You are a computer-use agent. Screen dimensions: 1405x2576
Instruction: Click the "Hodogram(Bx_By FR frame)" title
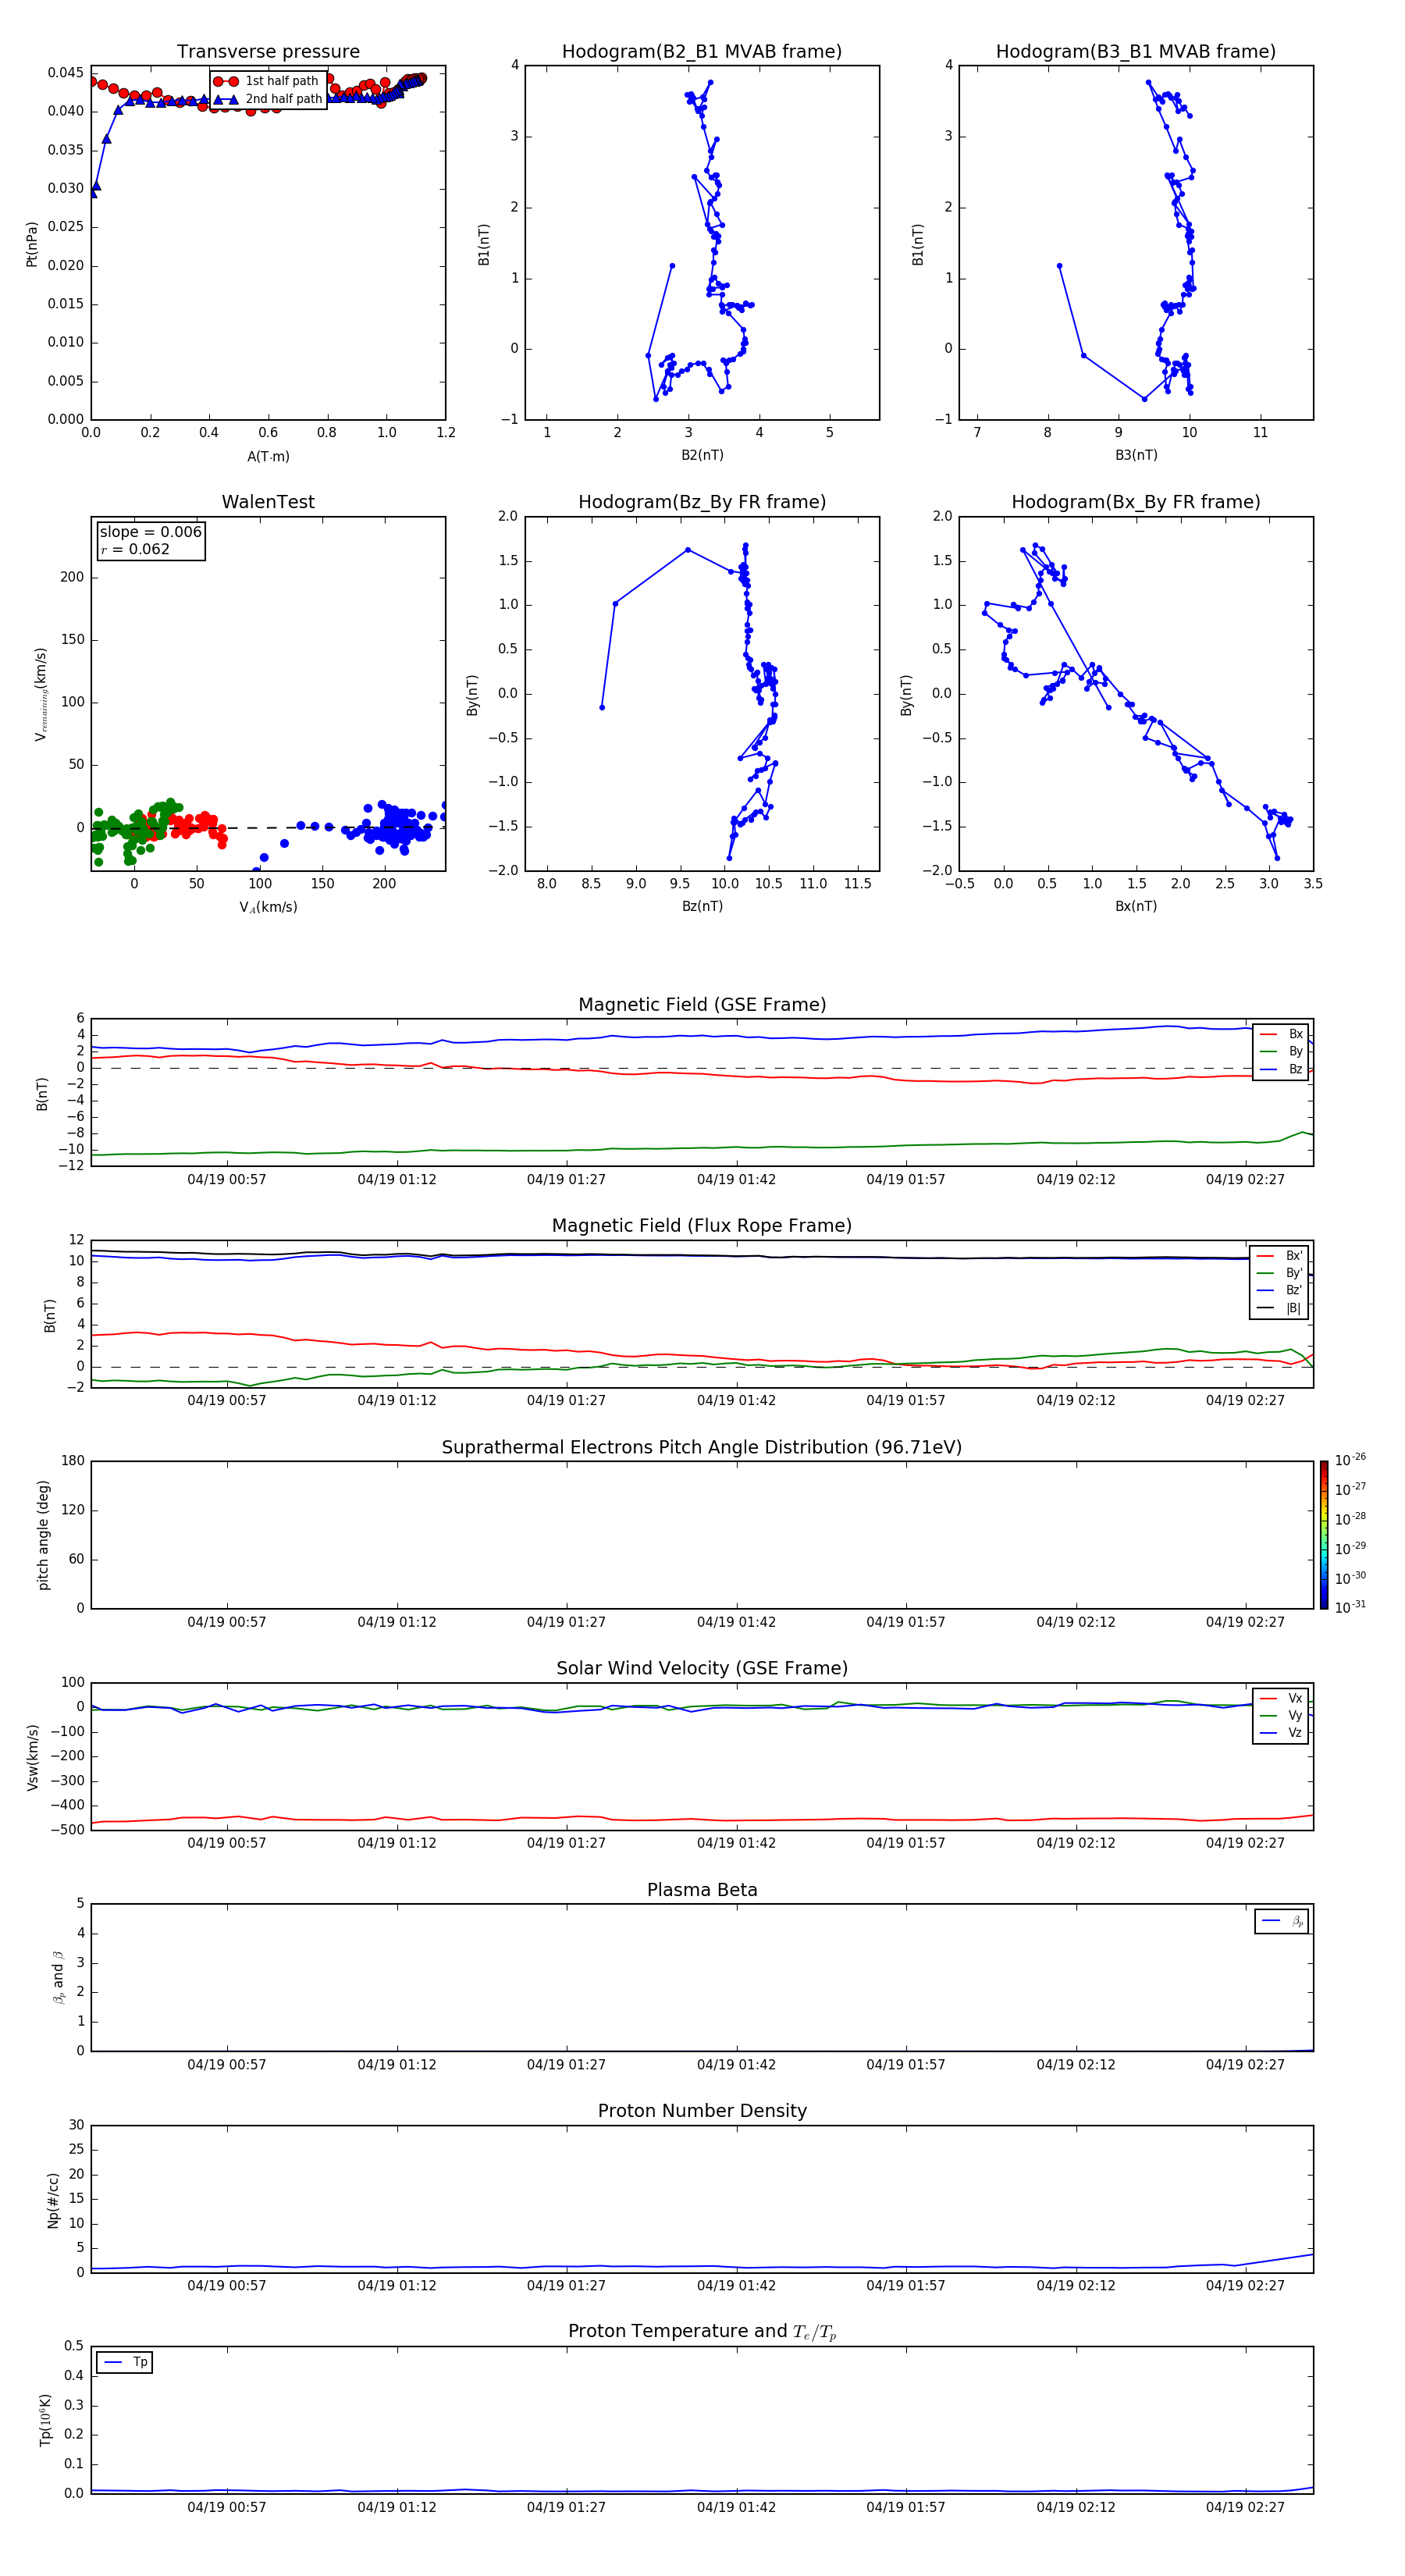[1136, 502]
